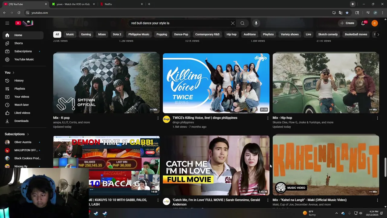Open dingo philippines channel name link
This screenshot has width=387, height=218.
pos(183,122)
